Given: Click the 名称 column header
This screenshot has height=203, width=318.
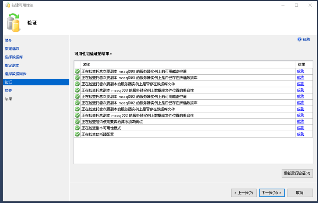Looking at the screenshot, I should tap(188, 64).
